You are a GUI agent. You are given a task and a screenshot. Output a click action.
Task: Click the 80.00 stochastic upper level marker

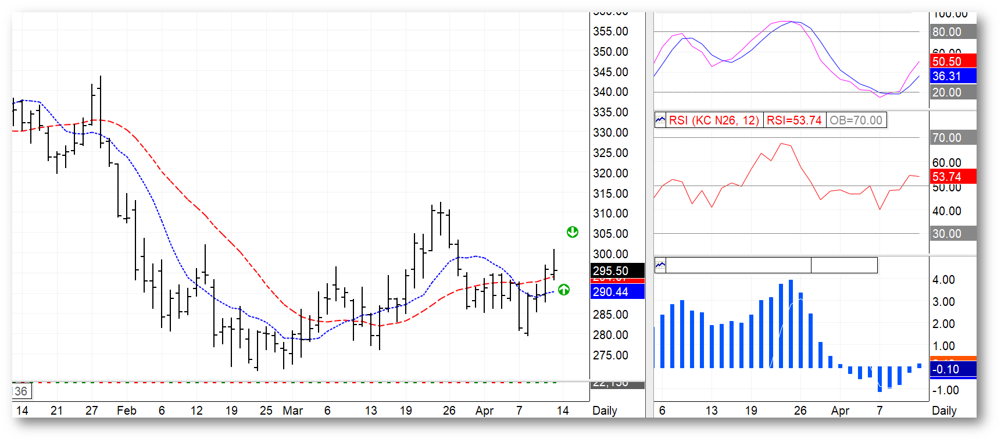coord(953,32)
